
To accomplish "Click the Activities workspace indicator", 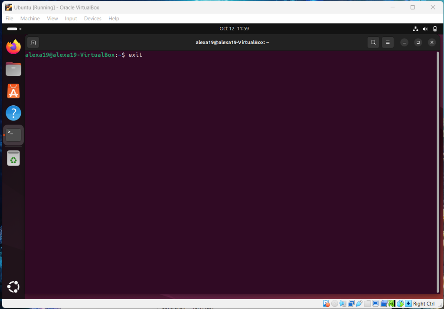I will click(x=12, y=29).
